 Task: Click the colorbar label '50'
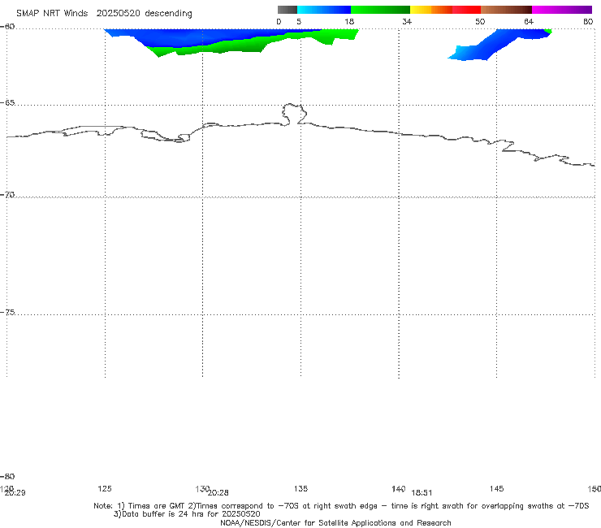[480, 21]
